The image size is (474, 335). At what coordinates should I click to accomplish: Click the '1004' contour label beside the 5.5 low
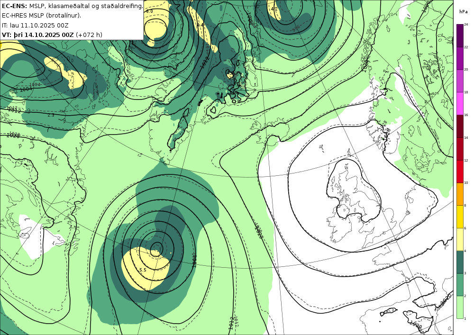point(195,261)
